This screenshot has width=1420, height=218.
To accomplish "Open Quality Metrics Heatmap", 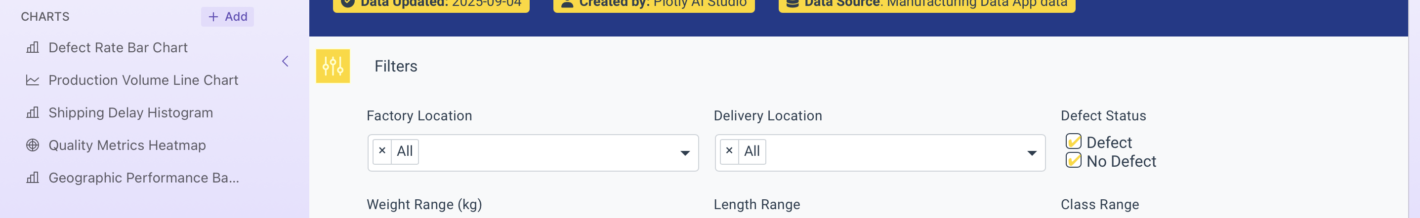I will click(x=127, y=145).
